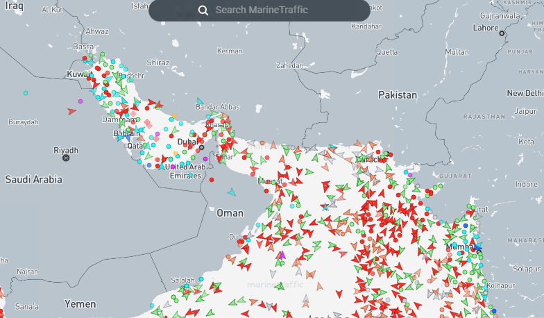Click the Pakistan country label
This screenshot has height=318, width=544.
point(398,94)
